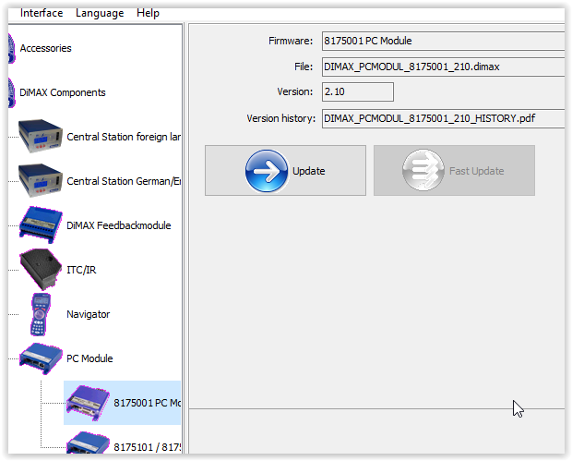Viewport: 572px width, 461px height.
Task: Select the 8175101 / 8175... tree item
Action: click(147, 447)
